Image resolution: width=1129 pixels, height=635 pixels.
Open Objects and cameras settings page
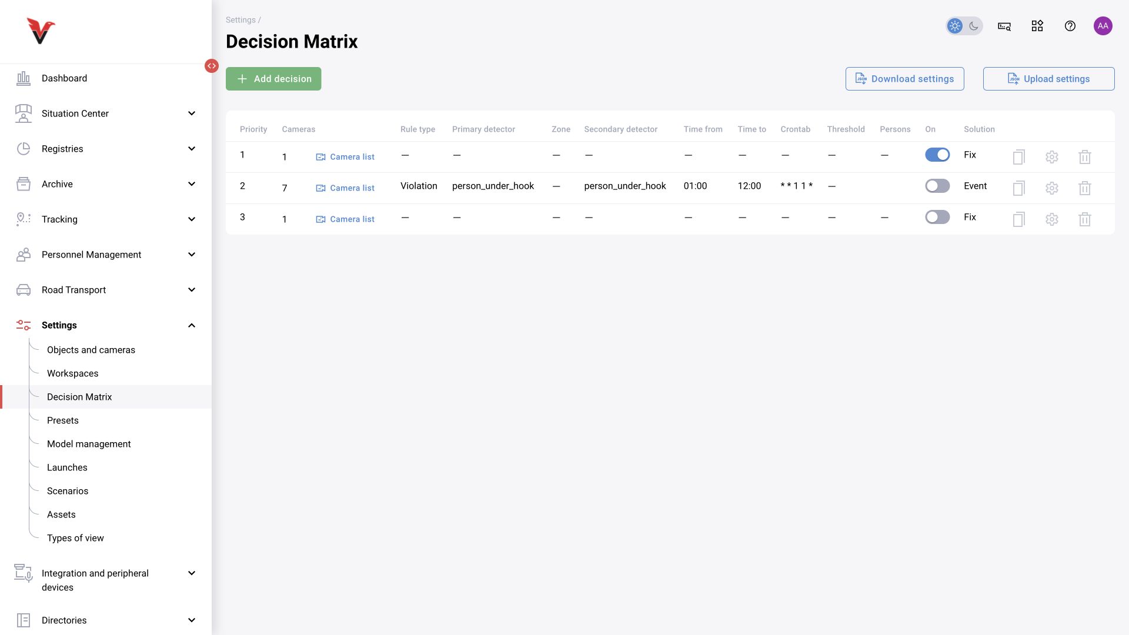(91, 350)
